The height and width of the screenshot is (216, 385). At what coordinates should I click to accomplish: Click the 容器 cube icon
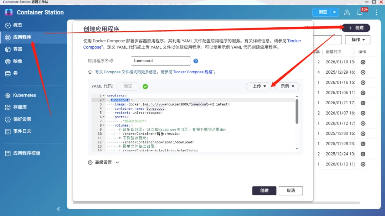8,49
